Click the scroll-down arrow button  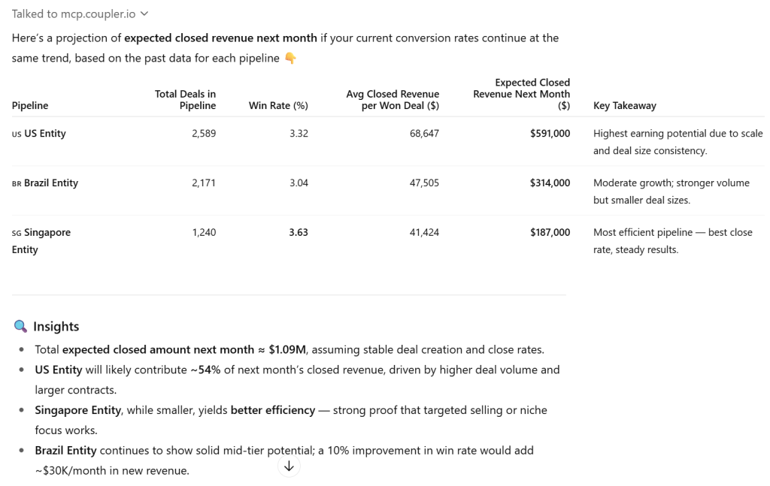pyautogui.click(x=289, y=466)
